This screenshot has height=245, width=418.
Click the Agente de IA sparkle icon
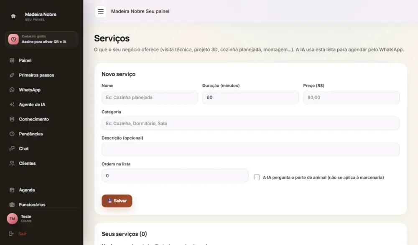pos(12,105)
